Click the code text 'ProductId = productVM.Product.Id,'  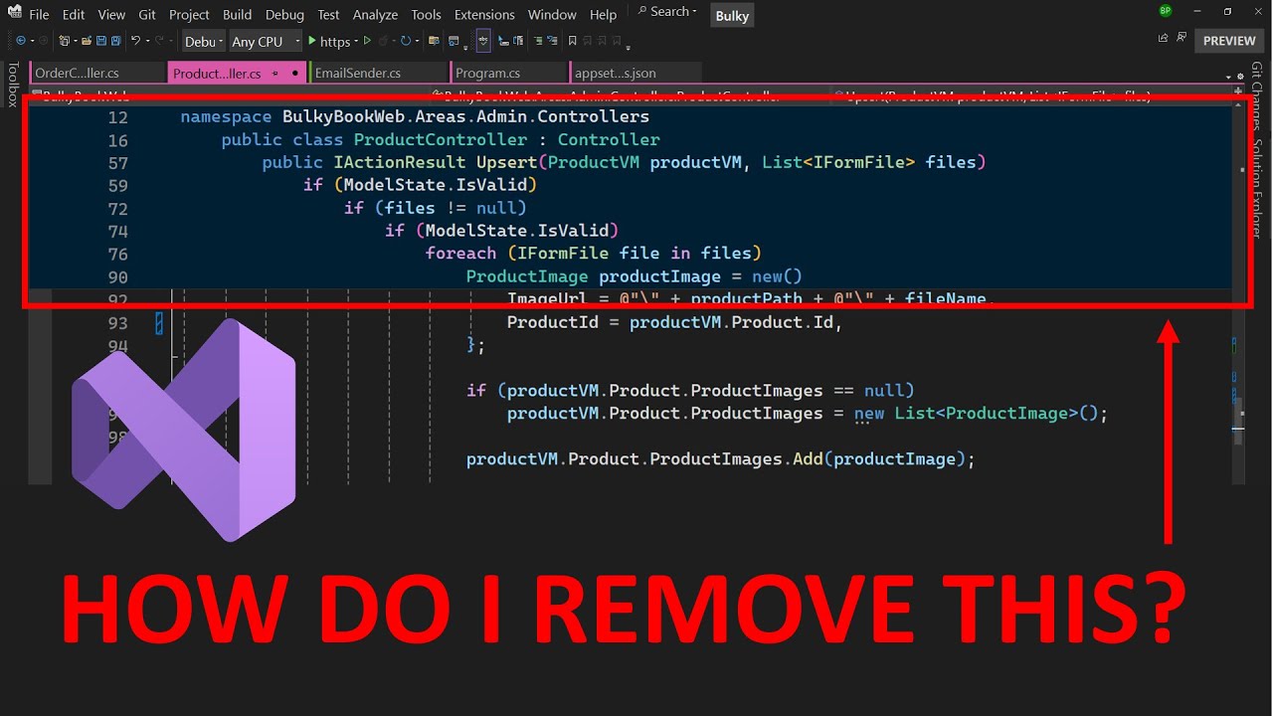click(674, 322)
